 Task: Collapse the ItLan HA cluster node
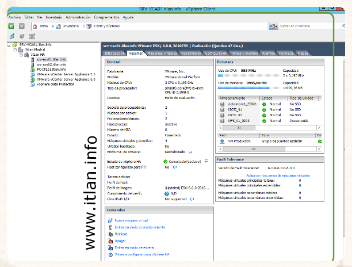21,55
